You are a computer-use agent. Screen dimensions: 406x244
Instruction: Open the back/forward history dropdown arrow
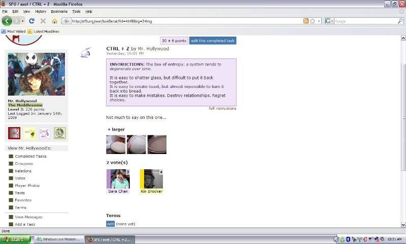[22, 21]
